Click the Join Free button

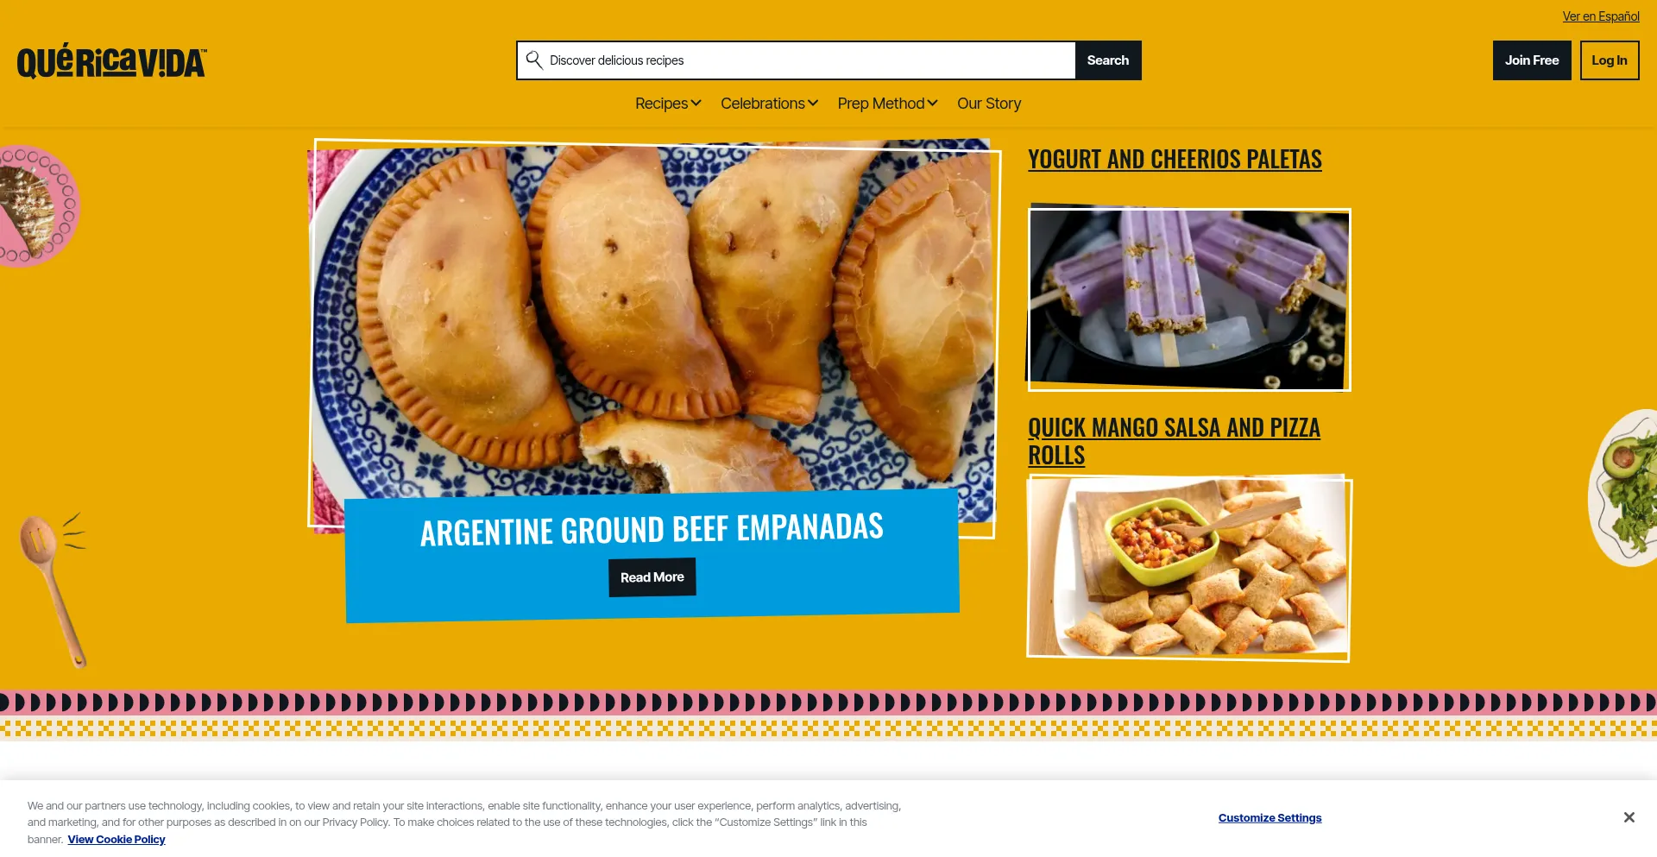point(1532,60)
